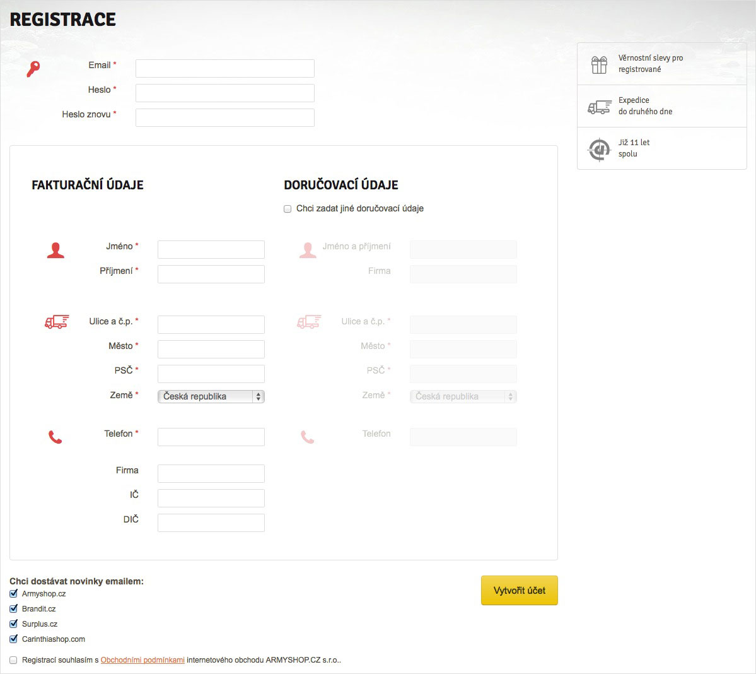Open the billing Země country dropdown
This screenshot has width=756, height=674.
[x=211, y=396]
